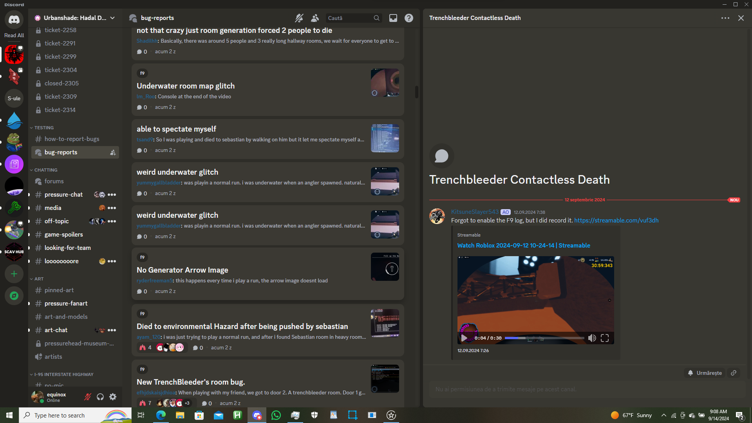Image resolution: width=752 pixels, height=423 pixels.
Task: Collapse the TESTING channel category
Action: [44, 128]
